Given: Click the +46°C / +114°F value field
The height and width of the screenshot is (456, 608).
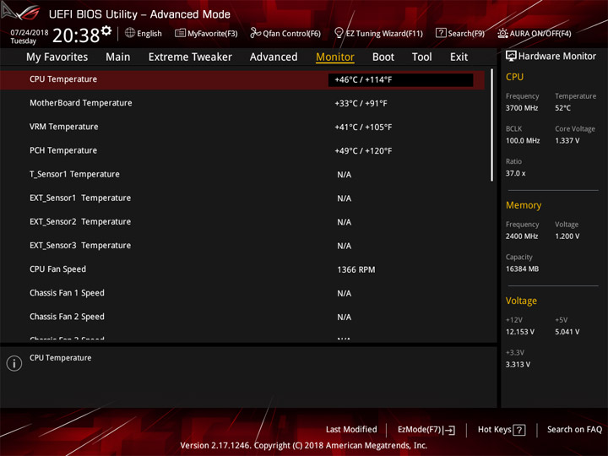Looking at the screenshot, I should pyautogui.click(x=400, y=80).
